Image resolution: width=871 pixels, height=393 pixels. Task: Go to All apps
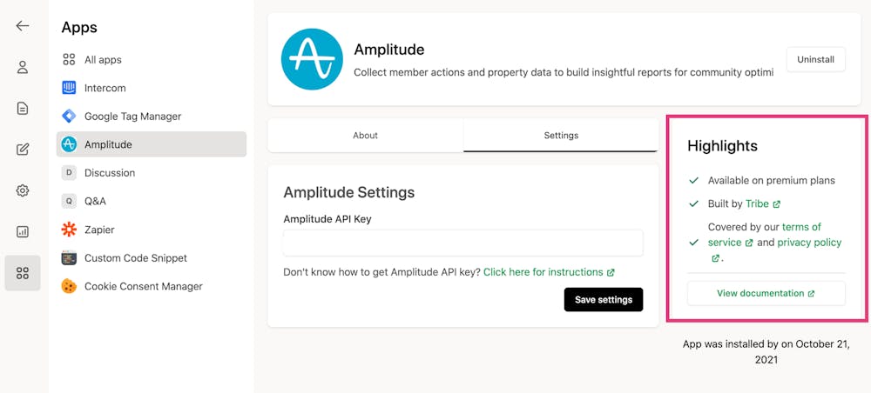click(x=103, y=60)
